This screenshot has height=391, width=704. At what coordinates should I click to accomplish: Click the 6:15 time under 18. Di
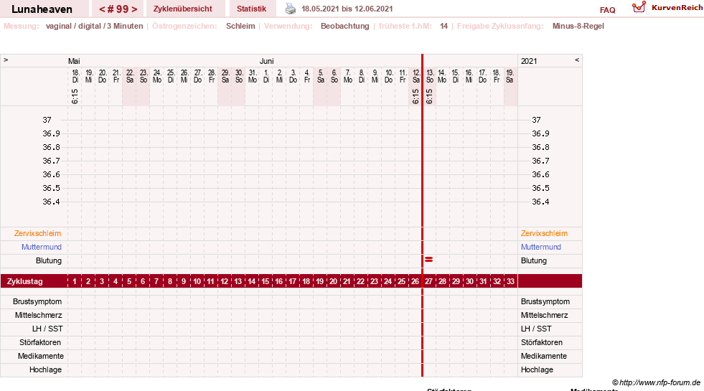[75, 96]
